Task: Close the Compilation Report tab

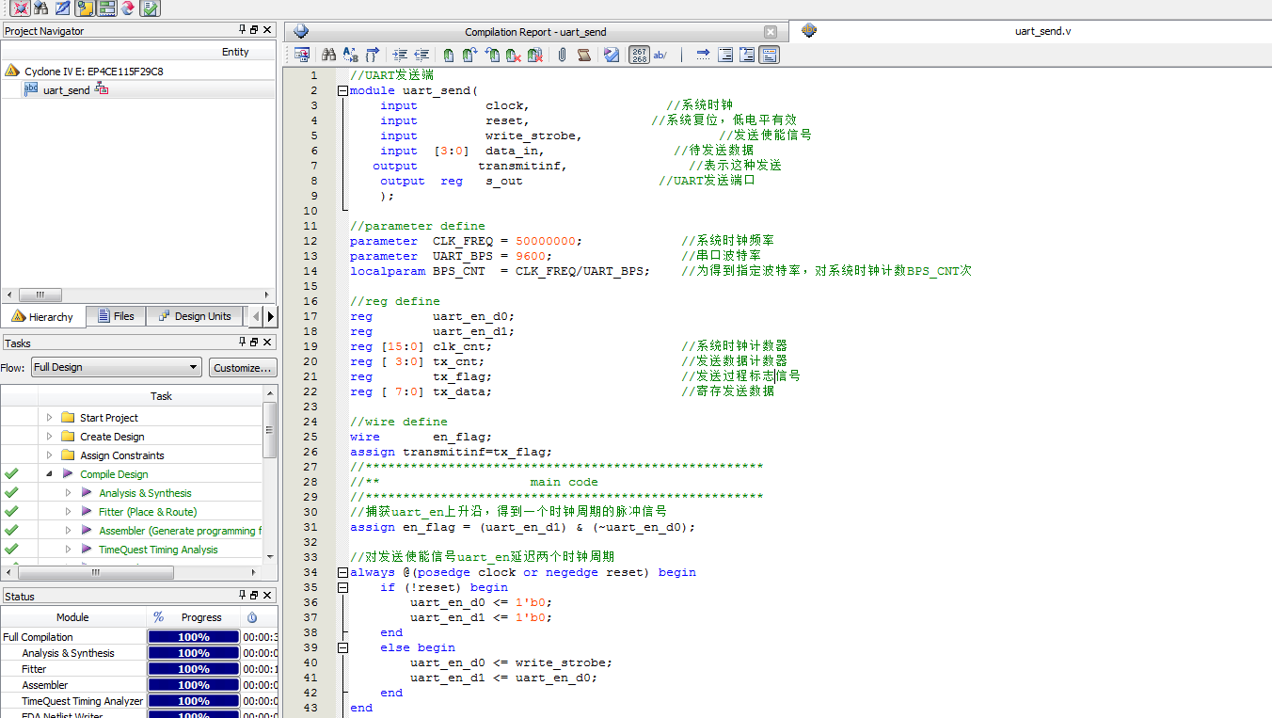Action: click(770, 32)
